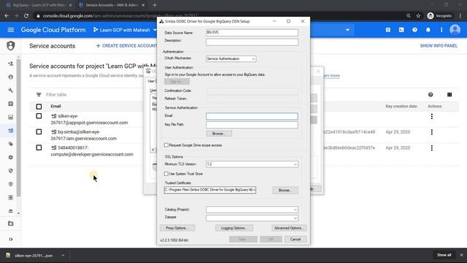This screenshot has width=467, height=263.
Task: Click the service authentication Email field
Action: (x=252, y=116)
